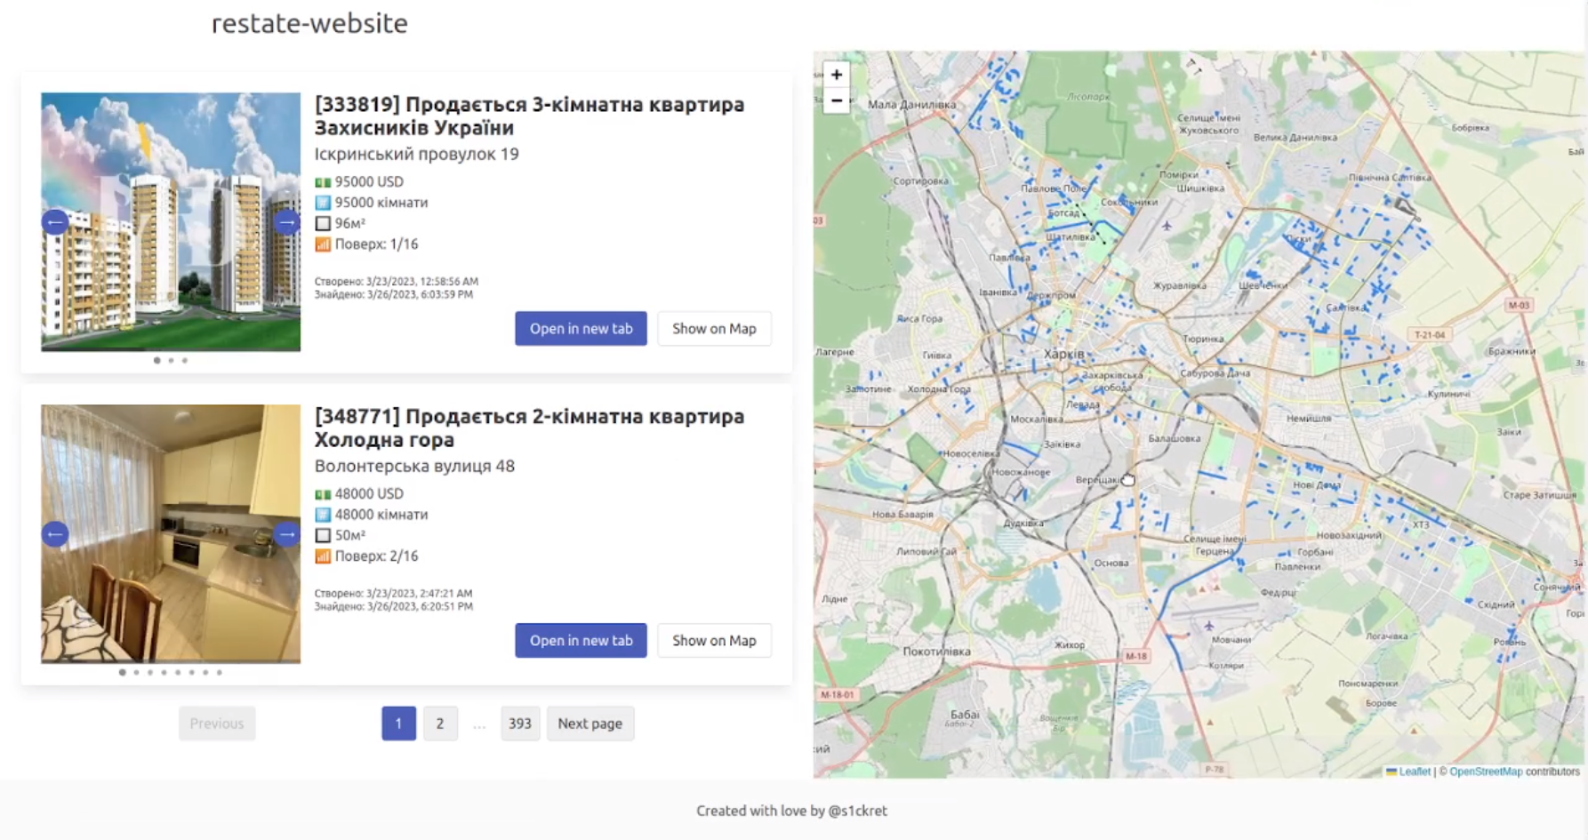Image resolution: width=1588 pixels, height=840 pixels.
Task: Go to previous photo of Холодна гора apartment
Action: click(x=55, y=534)
